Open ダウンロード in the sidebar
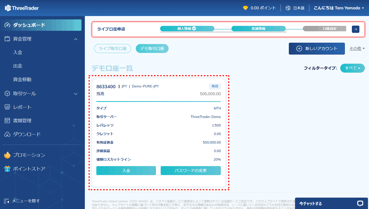Viewport: 369px width, 209px height. coord(27,134)
